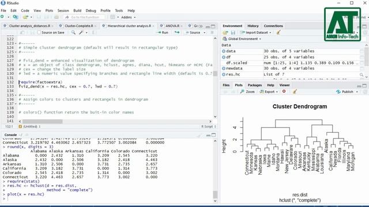Open the Export dropdown in Plots pane
This screenshot has width=369, height=207.
coord(269,91)
